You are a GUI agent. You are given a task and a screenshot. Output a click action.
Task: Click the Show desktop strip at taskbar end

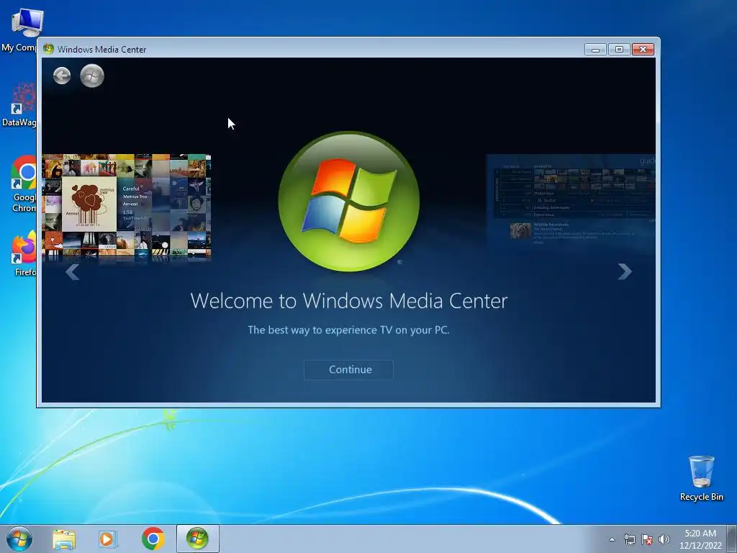[733, 539]
